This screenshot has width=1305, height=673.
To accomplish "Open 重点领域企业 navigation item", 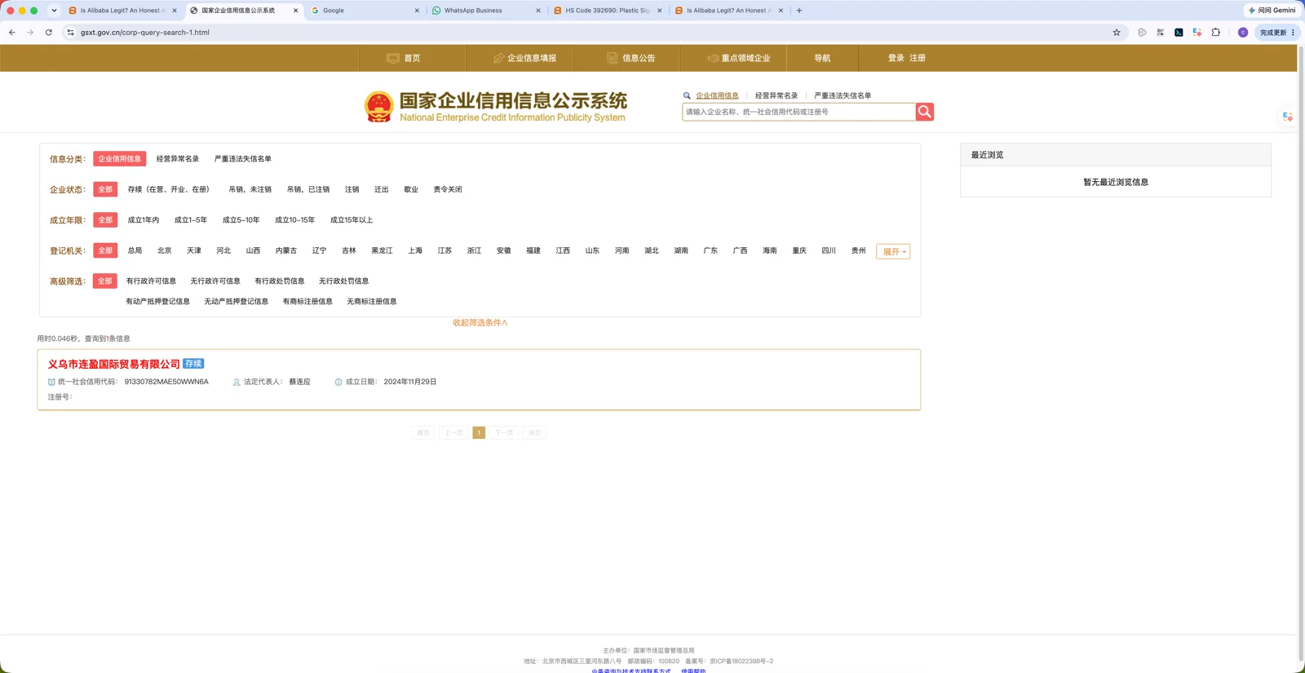I will (x=738, y=58).
